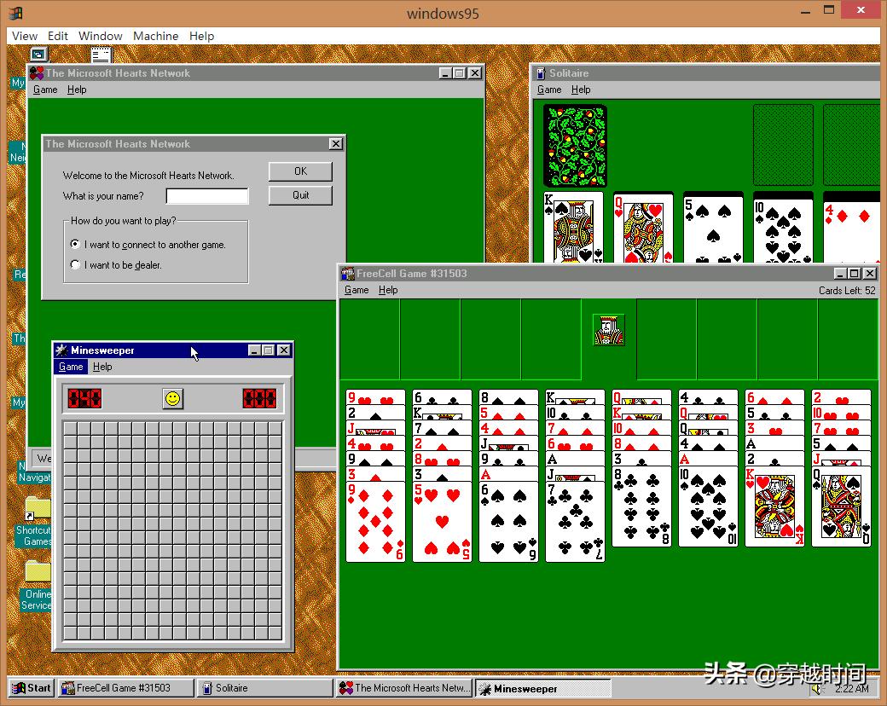
Task: Open Game menu in FreeCell window
Action: pyautogui.click(x=357, y=290)
